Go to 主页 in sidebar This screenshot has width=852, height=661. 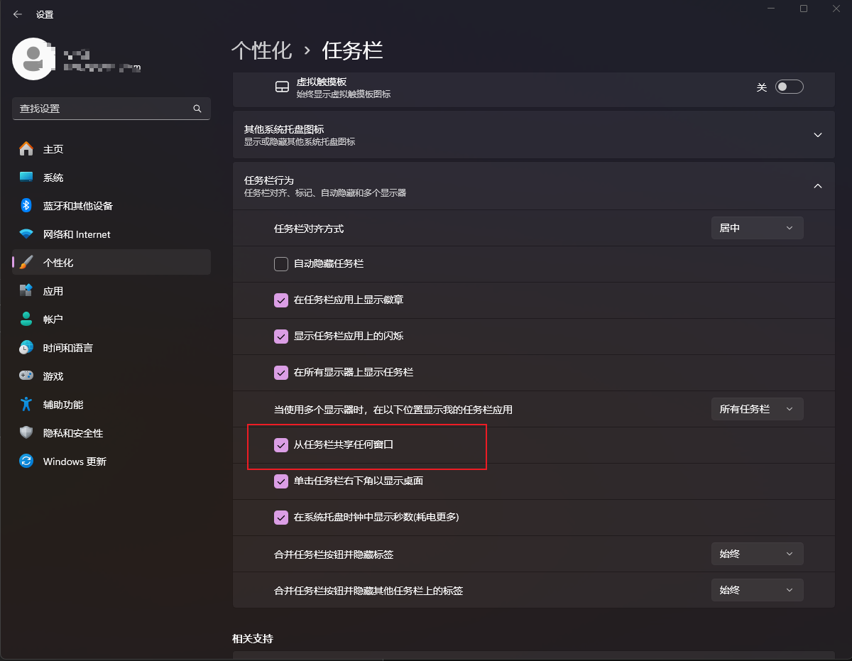pyautogui.click(x=111, y=149)
